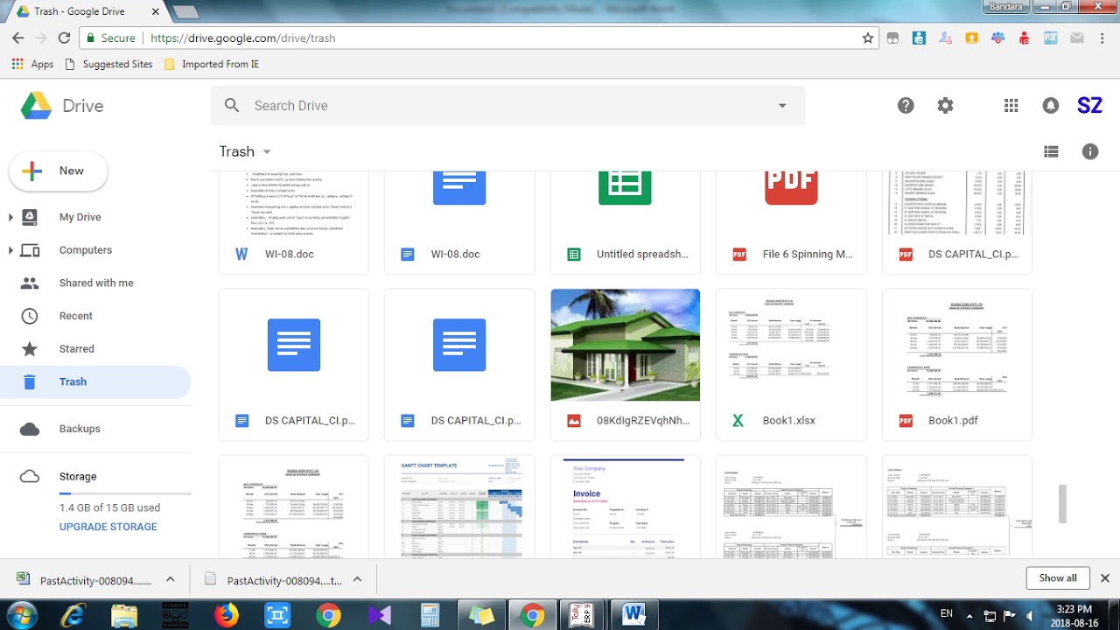Screen dimensions: 1120x630
Task: Open Visual Studio from the taskbar
Action: point(379,615)
